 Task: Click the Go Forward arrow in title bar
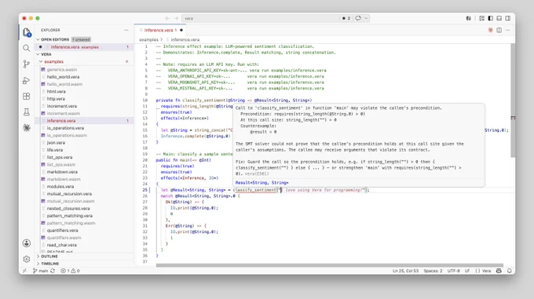tap(176, 18)
